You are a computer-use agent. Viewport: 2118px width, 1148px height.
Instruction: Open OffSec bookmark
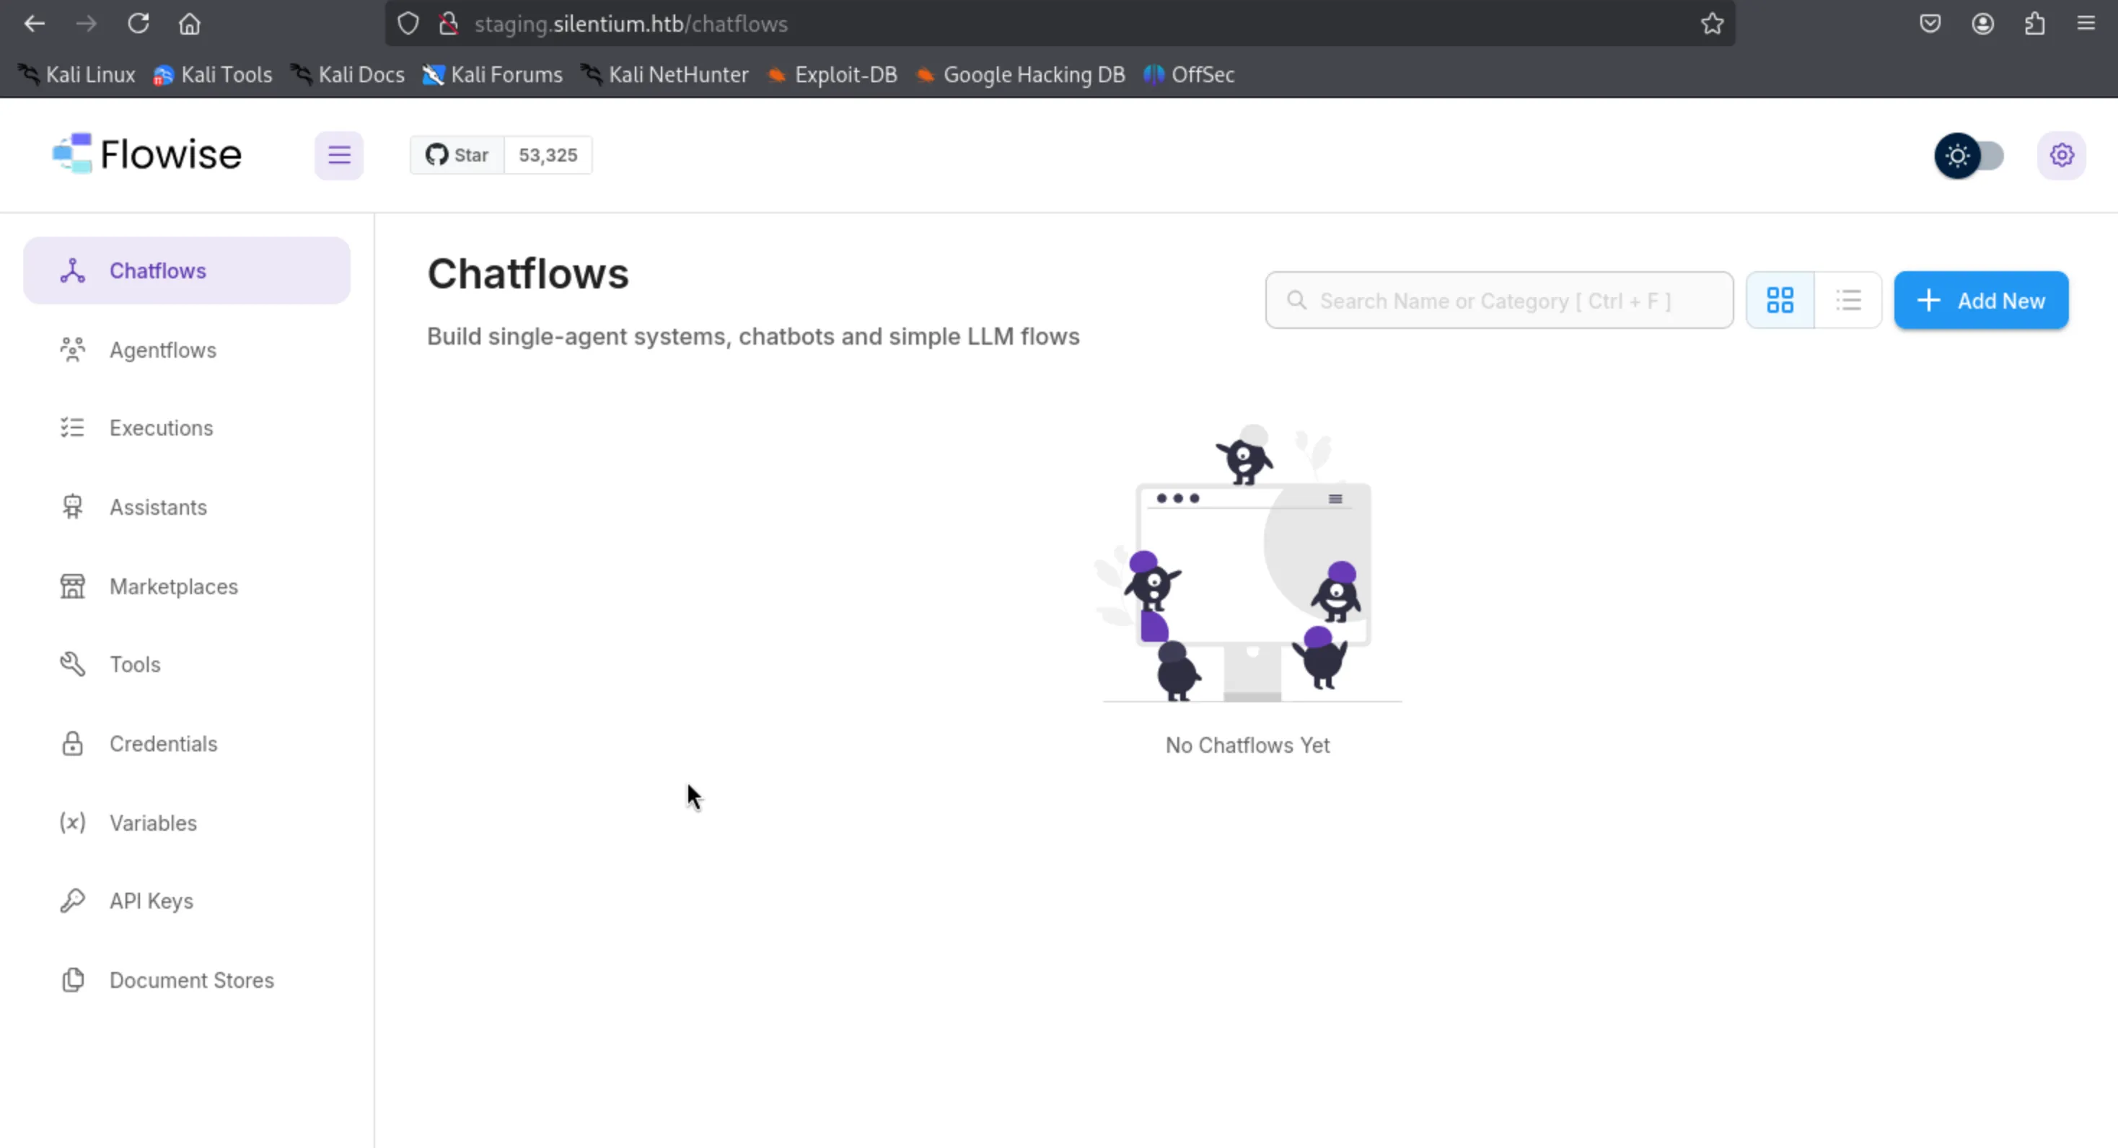pyautogui.click(x=1190, y=75)
